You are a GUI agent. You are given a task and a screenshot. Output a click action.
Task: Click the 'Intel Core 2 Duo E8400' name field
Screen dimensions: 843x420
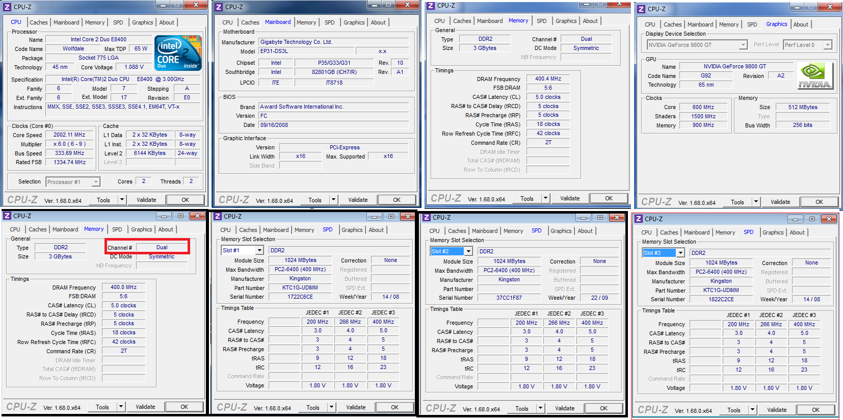pyautogui.click(x=98, y=39)
